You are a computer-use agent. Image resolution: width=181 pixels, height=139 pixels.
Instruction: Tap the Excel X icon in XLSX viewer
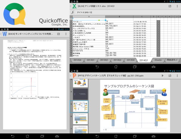tap(74, 6)
